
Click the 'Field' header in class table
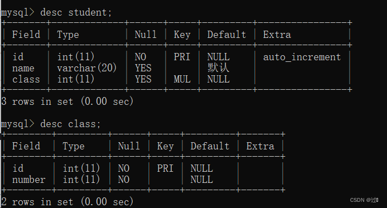point(26,146)
